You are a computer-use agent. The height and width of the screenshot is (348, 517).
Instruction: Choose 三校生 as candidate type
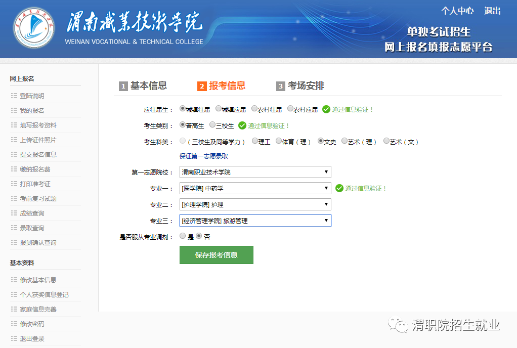[x=212, y=124]
